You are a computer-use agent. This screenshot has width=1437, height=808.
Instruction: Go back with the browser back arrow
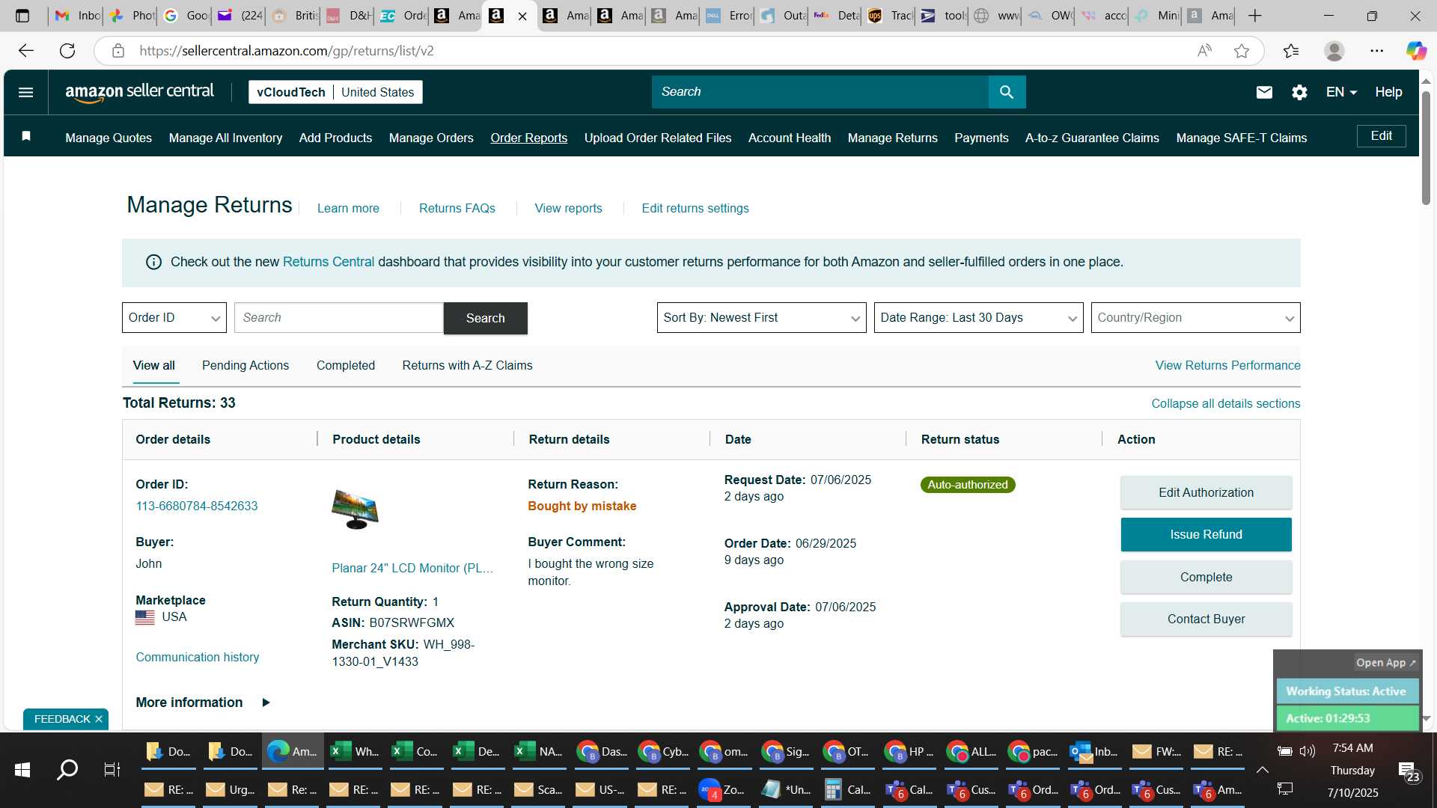click(26, 51)
